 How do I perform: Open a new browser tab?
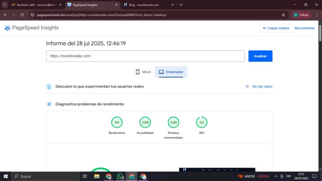181,5
